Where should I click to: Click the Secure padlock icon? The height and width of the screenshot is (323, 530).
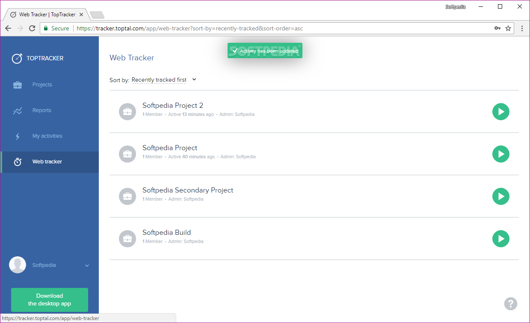[x=46, y=28]
